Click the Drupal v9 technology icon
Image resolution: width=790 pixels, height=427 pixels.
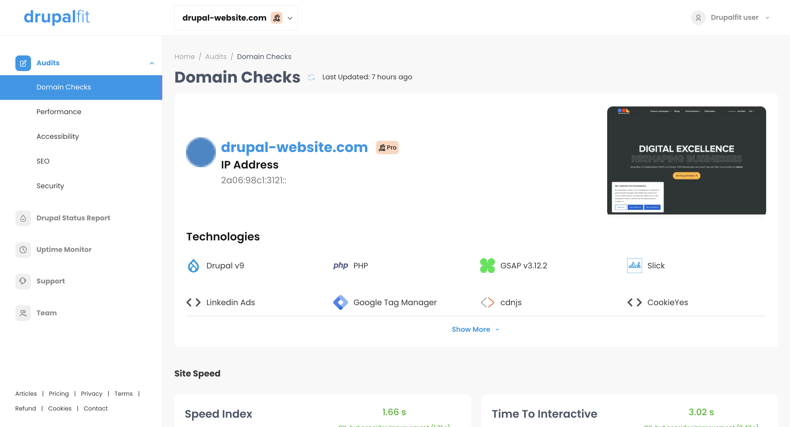[194, 265]
